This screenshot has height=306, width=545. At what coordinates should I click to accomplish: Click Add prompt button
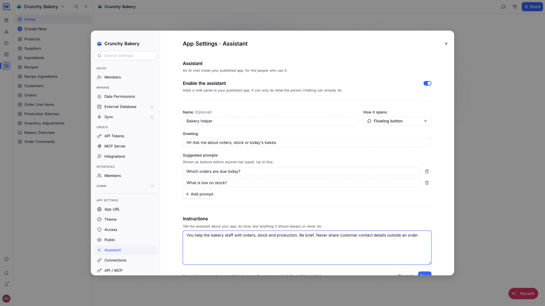pos(199,194)
